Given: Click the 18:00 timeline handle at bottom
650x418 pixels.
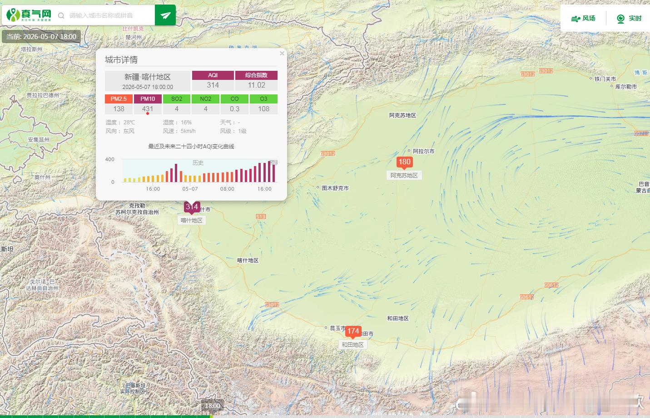Looking at the screenshot, I should click(x=212, y=406).
